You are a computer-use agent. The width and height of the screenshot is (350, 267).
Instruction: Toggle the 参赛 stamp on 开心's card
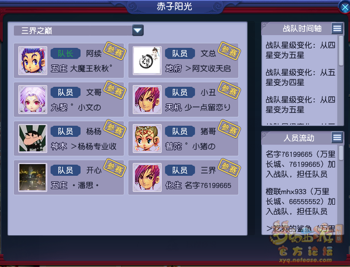pos(115,167)
